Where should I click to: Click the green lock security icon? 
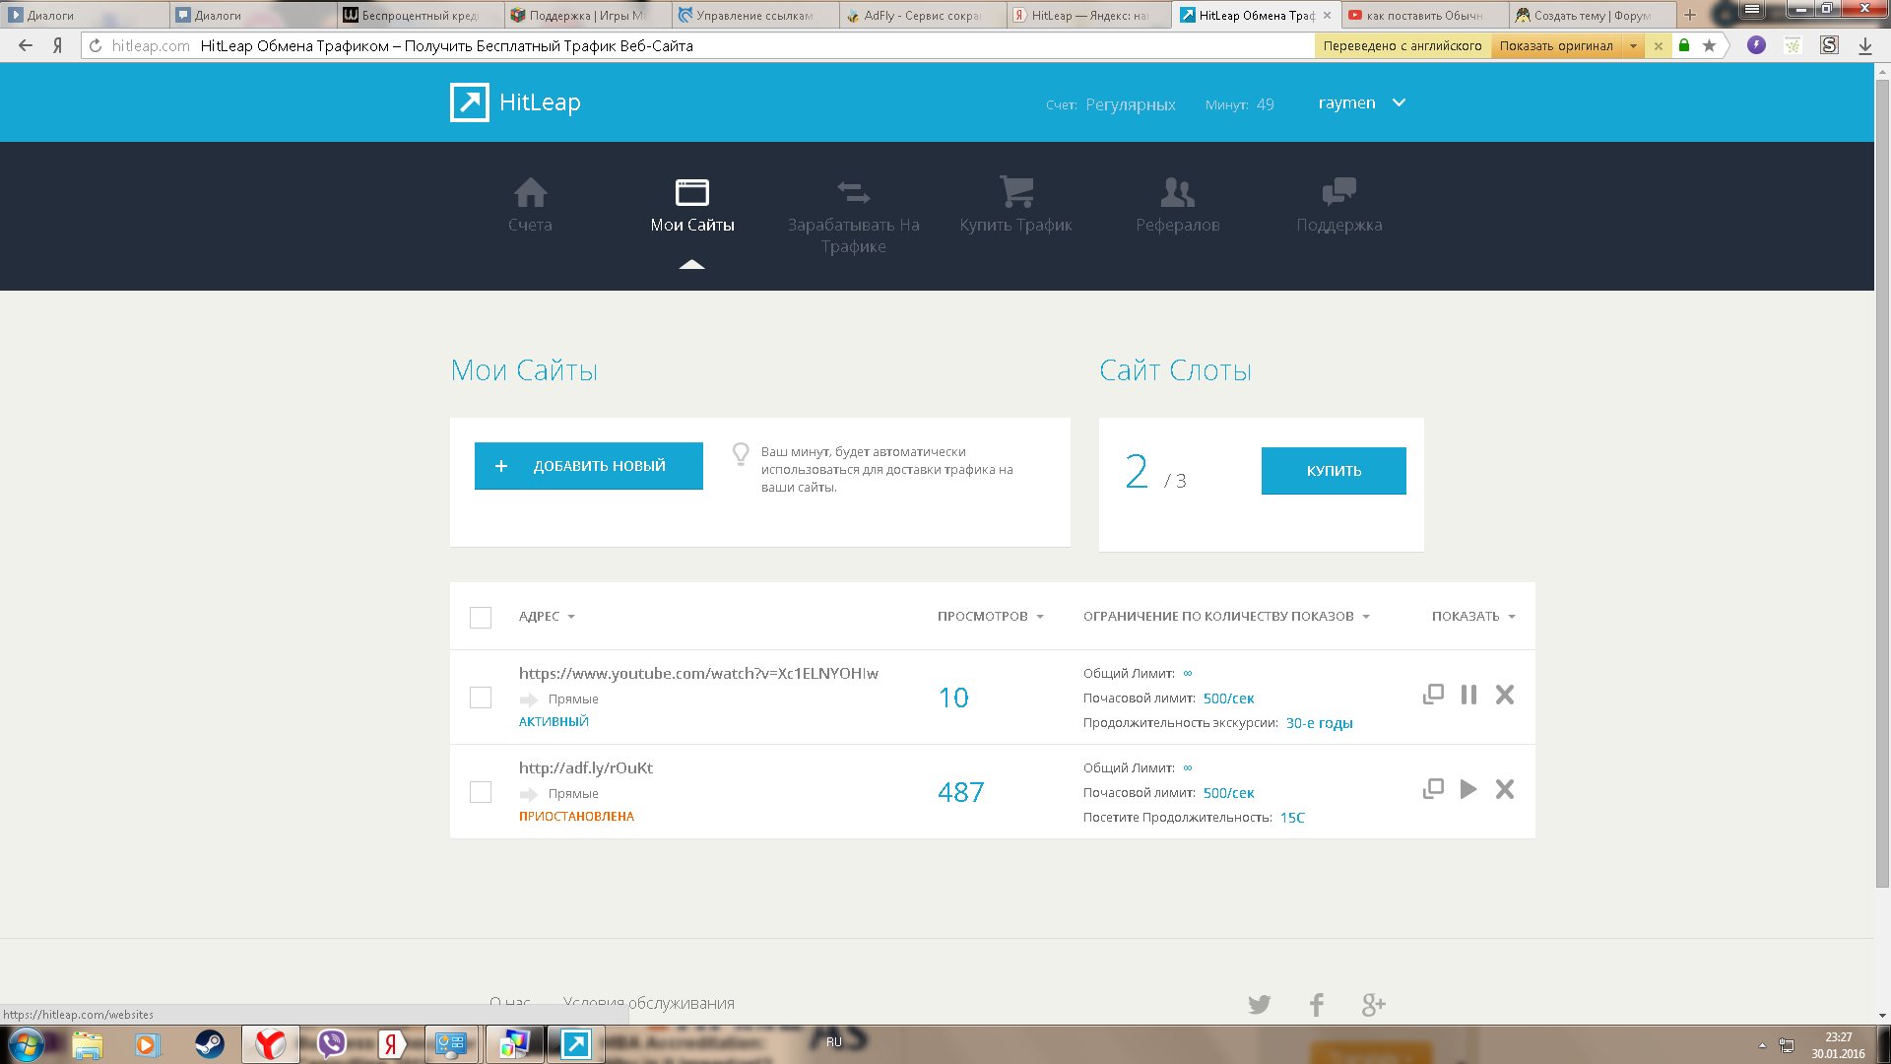pyautogui.click(x=1684, y=45)
